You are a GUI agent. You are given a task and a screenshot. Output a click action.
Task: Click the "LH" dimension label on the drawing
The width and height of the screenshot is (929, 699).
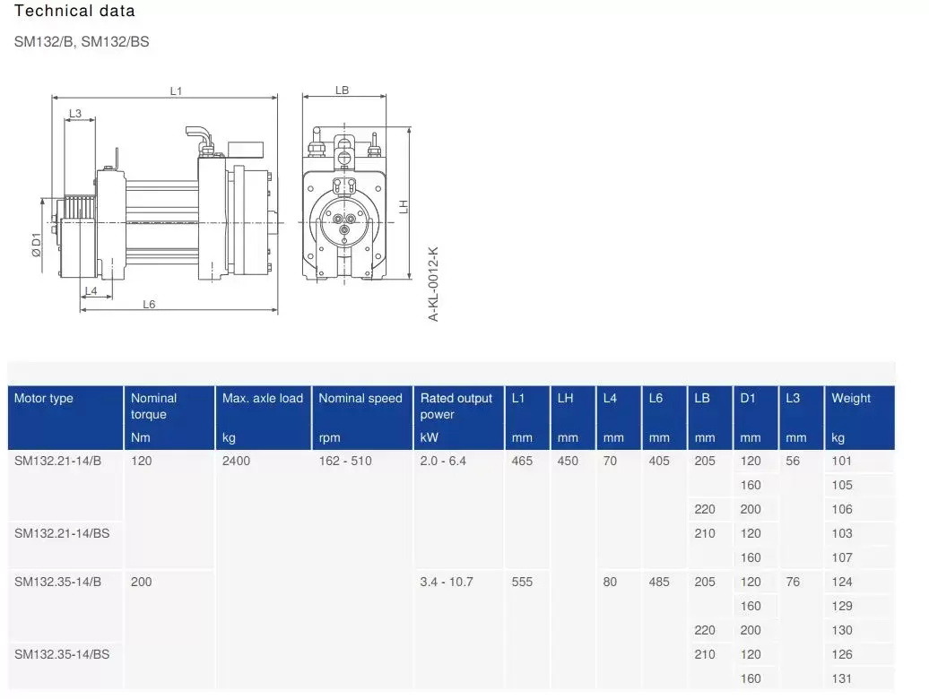(x=404, y=207)
